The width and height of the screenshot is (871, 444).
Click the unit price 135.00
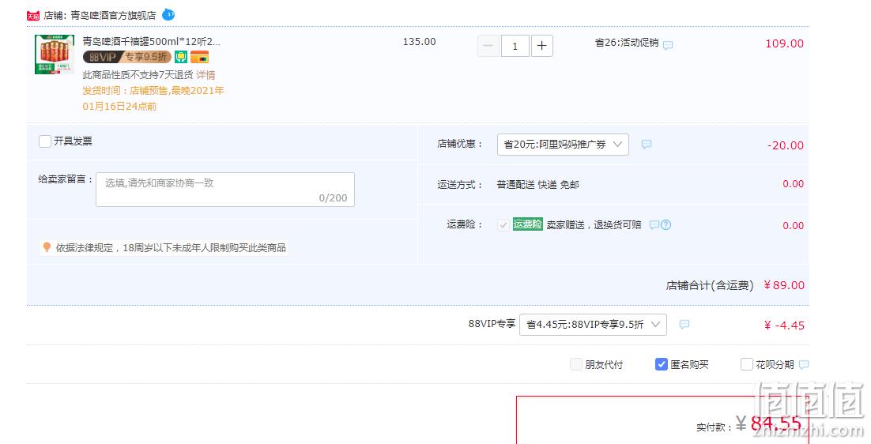420,42
